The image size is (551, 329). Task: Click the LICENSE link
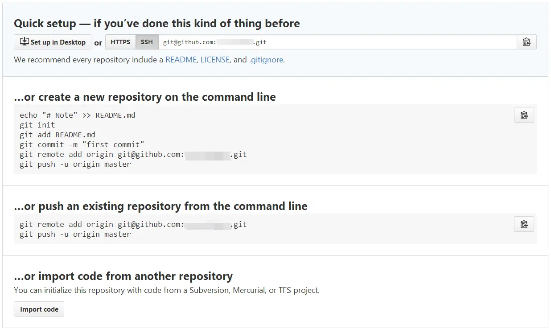(215, 59)
